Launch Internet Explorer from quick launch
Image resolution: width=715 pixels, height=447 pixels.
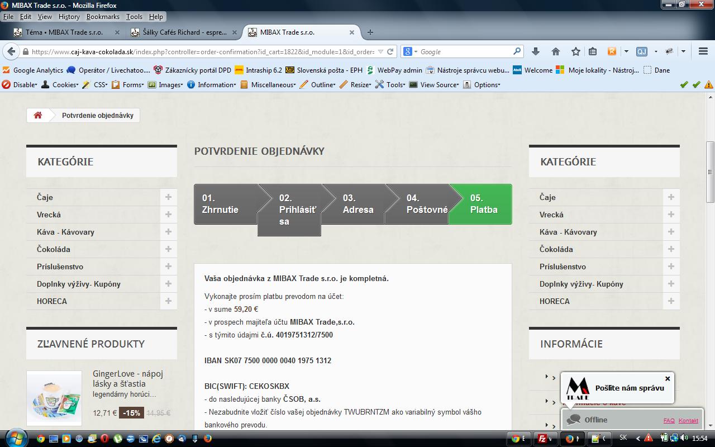[x=156, y=439]
